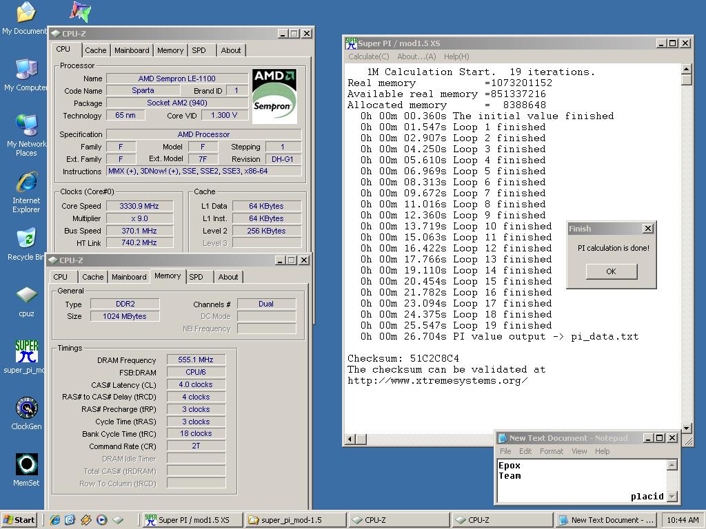Screen dimensions: 706x529
Task: Open Notepad Format menu
Action: click(x=552, y=451)
